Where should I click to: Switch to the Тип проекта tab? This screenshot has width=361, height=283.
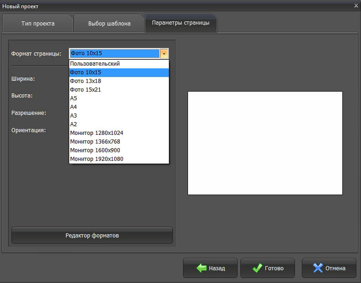[38, 24]
